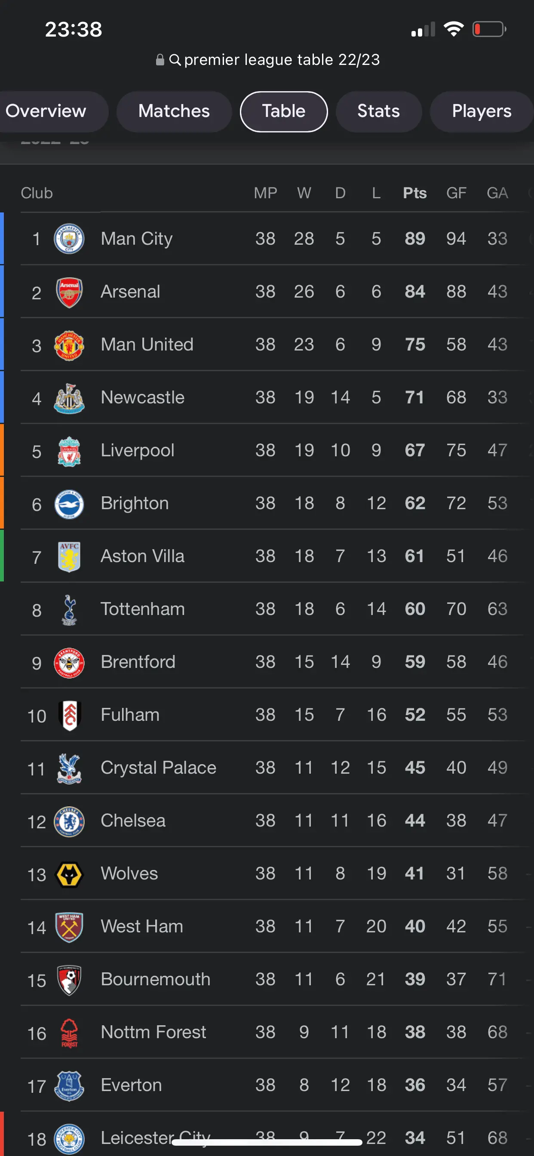Click the Brighton badge icon
Viewport: 534px width, 1156px height.
69,504
